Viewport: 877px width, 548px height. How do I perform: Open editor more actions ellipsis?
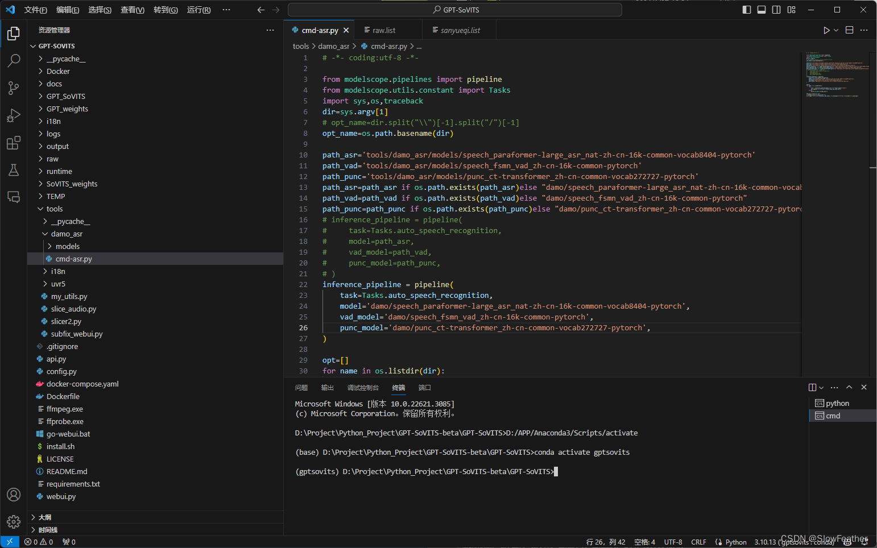click(864, 30)
